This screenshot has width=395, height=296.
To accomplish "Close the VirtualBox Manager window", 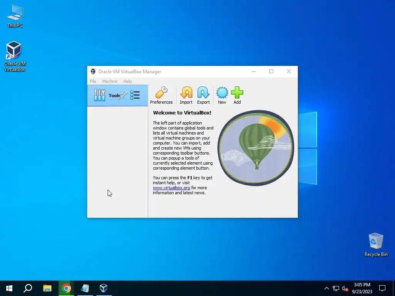I will [289, 71].
